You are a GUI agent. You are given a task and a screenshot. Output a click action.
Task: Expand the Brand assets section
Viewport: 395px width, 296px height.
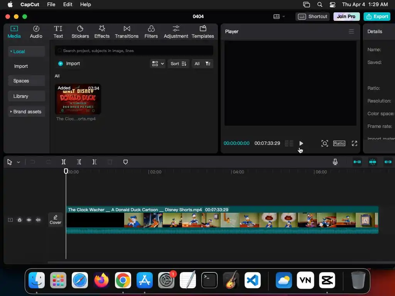[x=26, y=111]
